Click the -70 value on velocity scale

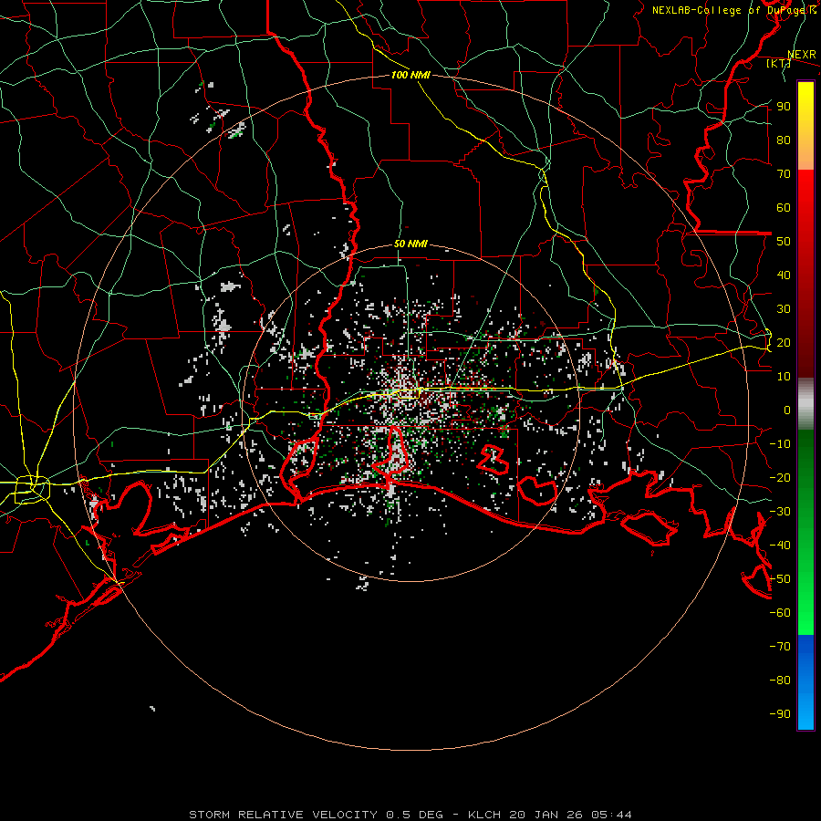pyautogui.click(x=780, y=647)
